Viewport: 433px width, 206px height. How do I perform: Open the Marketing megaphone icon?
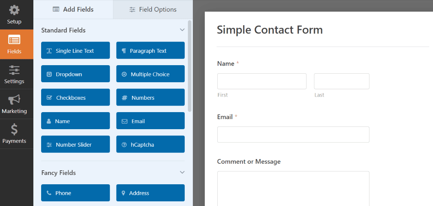[x=14, y=100]
